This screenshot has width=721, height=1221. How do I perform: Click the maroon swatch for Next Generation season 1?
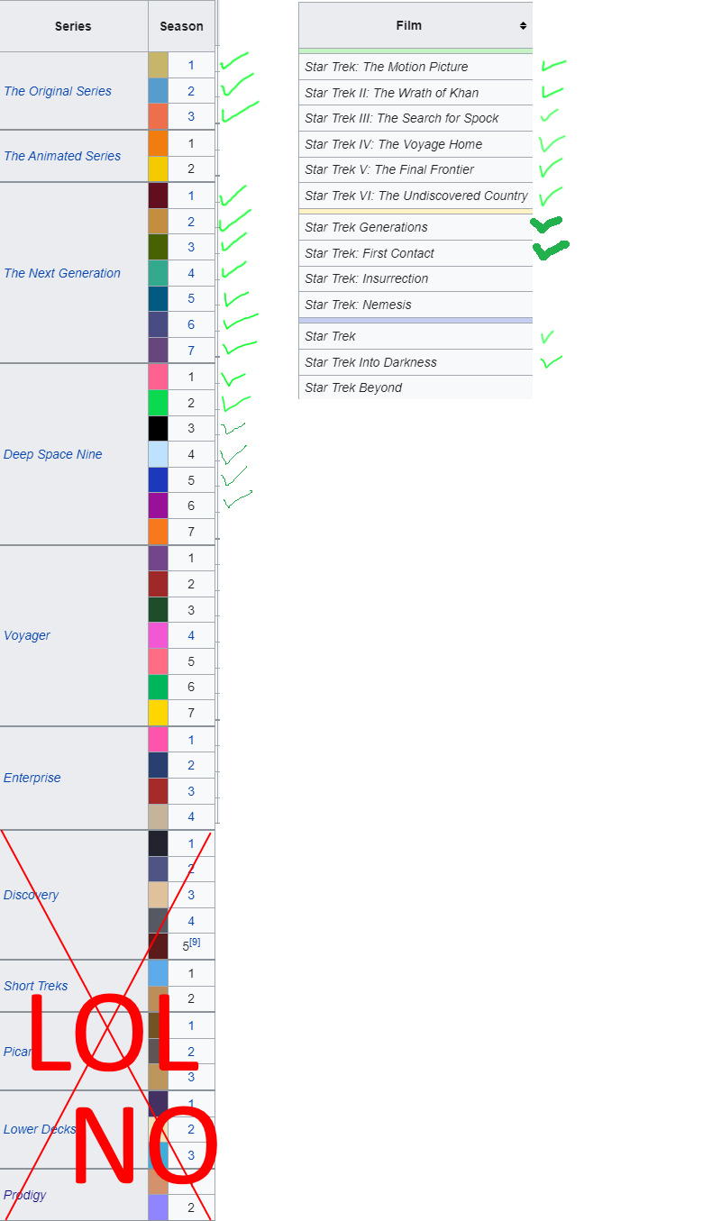(x=158, y=196)
